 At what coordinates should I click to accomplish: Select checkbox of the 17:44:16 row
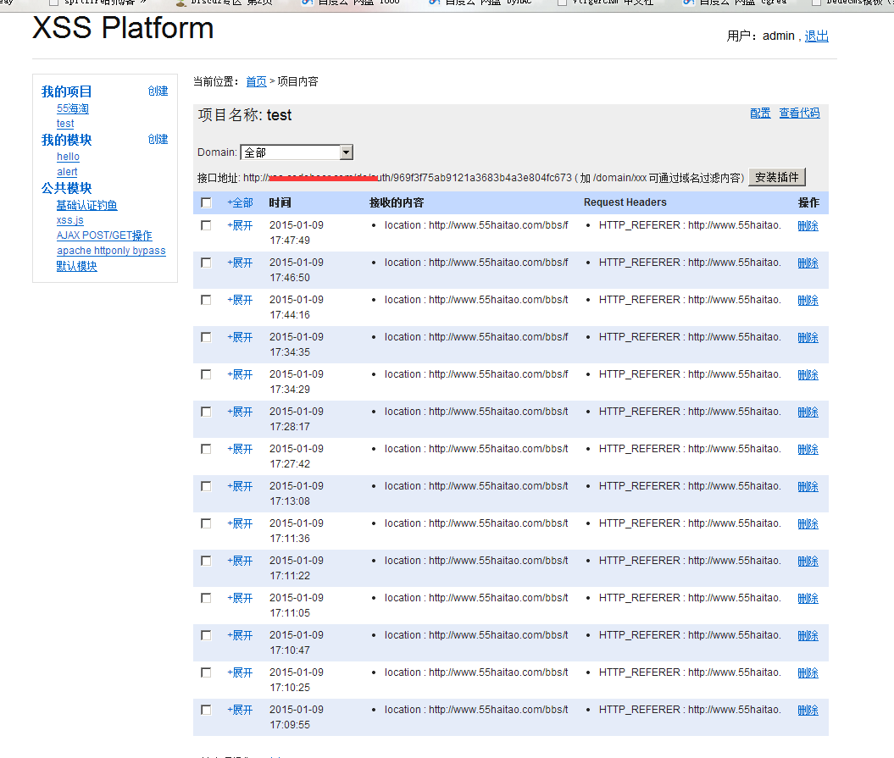pos(206,300)
